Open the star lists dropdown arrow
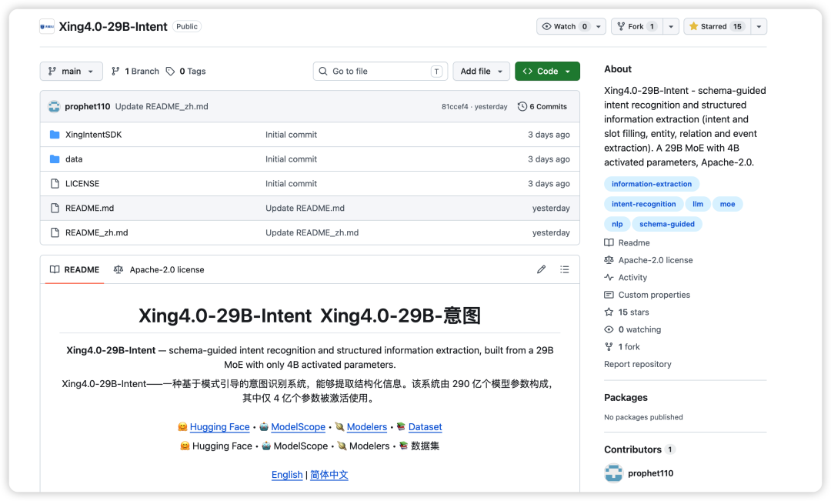 pos(759,26)
